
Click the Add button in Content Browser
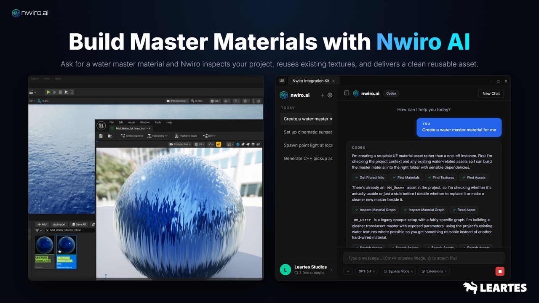(x=42, y=224)
